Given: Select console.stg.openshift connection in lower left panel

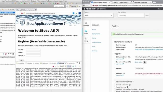Looking at the screenshot, I should (x=7, y=57).
